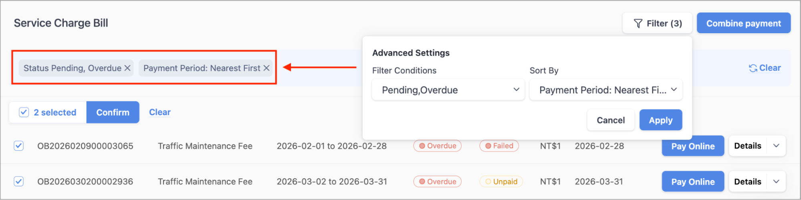Cancel the Advanced Settings popup
The width and height of the screenshot is (801, 200).
click(x=611, y=120)
